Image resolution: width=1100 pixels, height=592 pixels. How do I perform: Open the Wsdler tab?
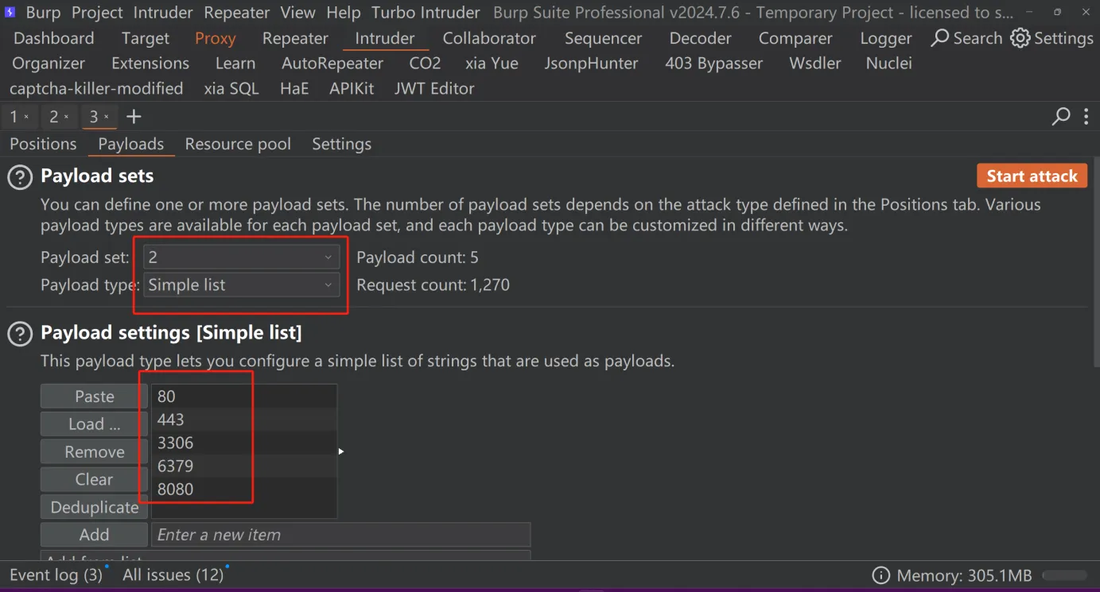815,64
